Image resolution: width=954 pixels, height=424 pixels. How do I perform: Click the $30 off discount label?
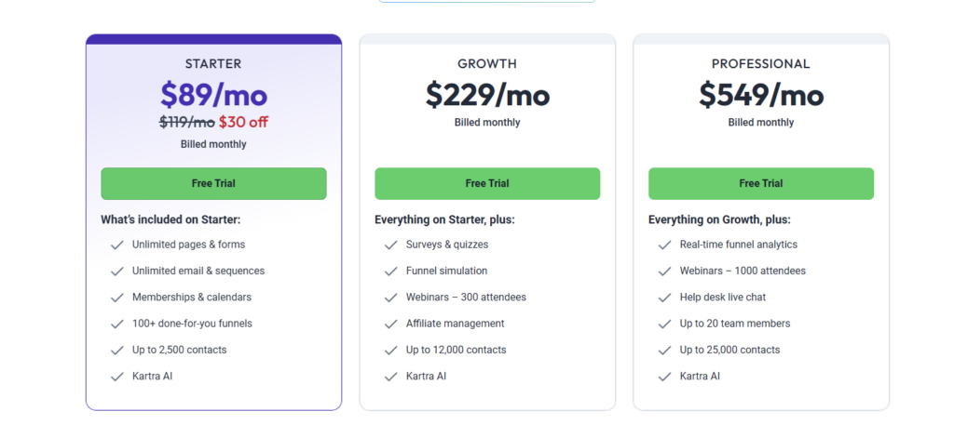click(x=243, y=122)
